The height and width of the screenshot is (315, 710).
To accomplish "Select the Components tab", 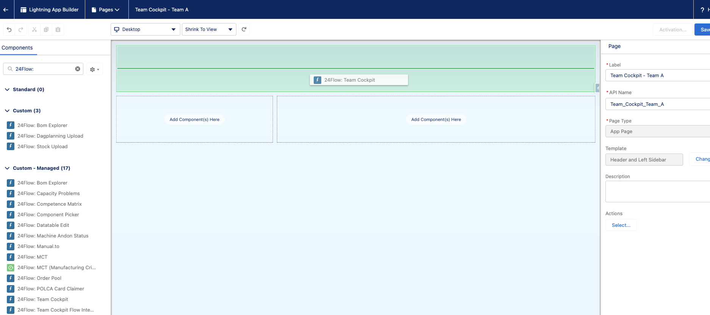I will coord(17,48).
